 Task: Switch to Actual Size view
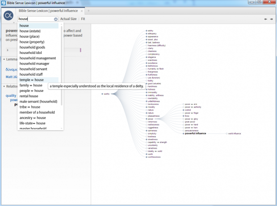click(68, 19)
